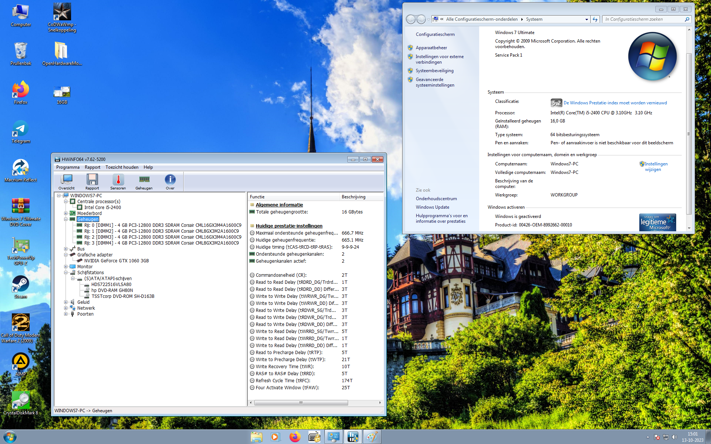
Task: Switch to HWiNFO64 in the taskbar
Action: point(353,437)
